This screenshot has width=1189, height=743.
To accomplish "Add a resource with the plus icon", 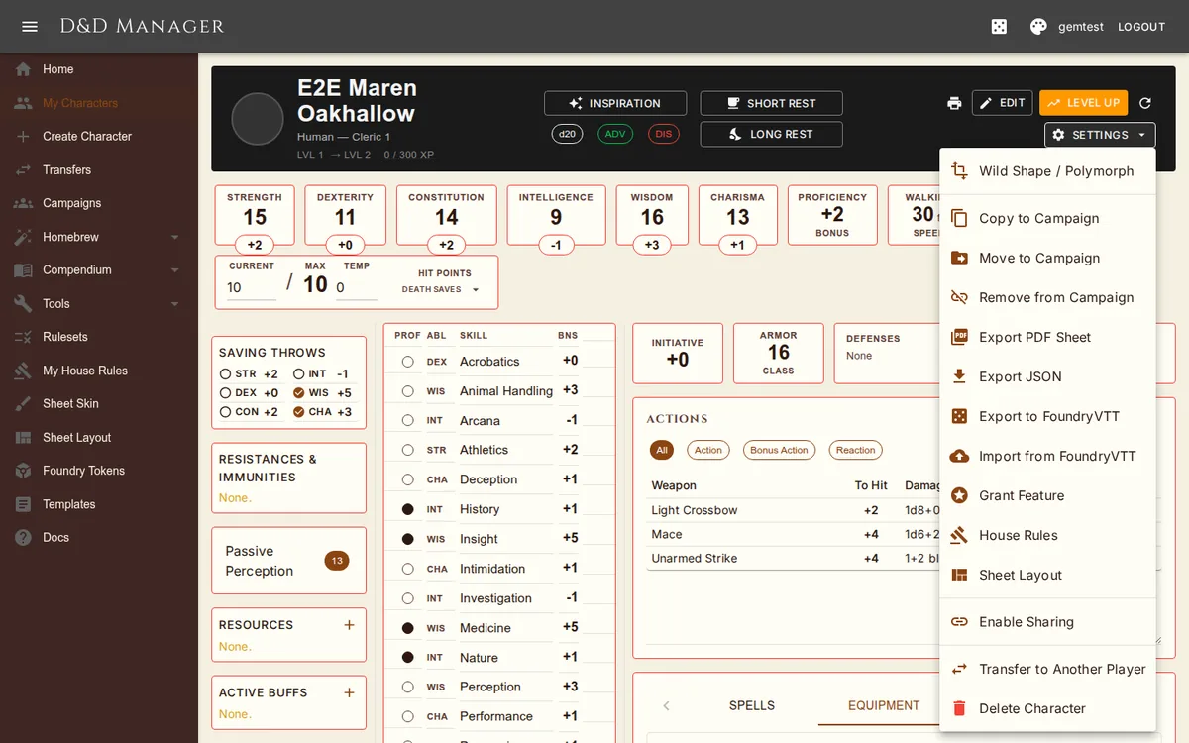I will click(349, 625).
